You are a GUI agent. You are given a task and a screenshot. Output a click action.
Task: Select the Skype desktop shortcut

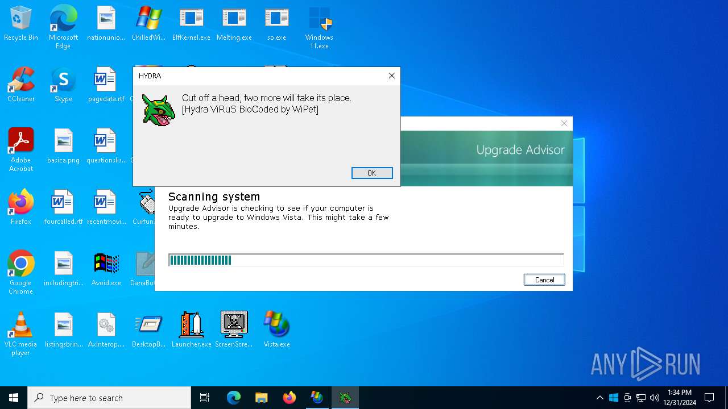point(63,85)
